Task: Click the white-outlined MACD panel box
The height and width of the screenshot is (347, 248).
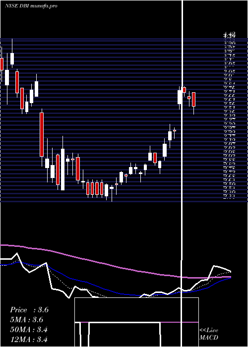Action: point(136,322)
